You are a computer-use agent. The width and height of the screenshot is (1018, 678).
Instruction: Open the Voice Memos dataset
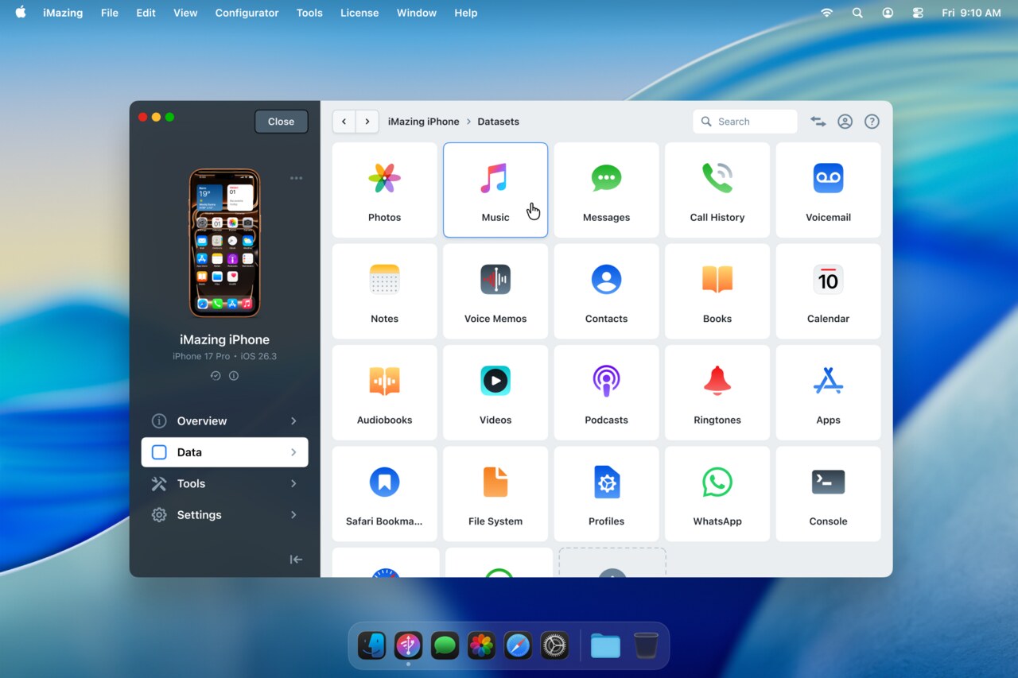[495, 291]
